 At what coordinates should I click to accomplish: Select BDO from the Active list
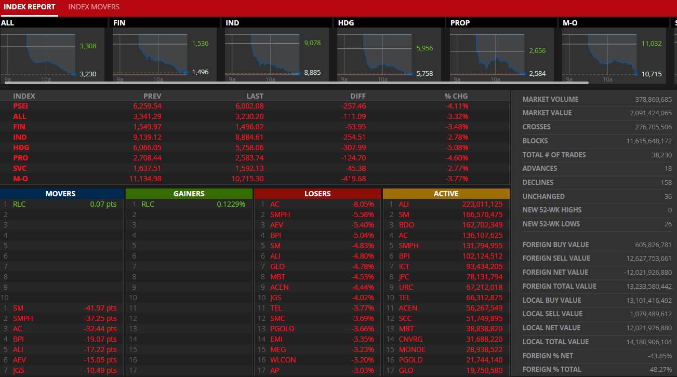406,225
